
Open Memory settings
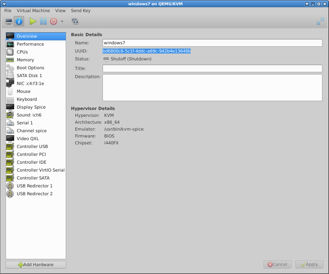(36, 60)
